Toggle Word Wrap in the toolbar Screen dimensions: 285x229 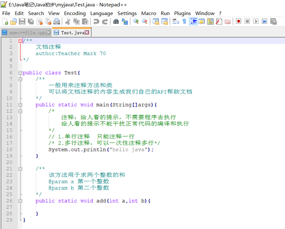click(x=175, y=22)
